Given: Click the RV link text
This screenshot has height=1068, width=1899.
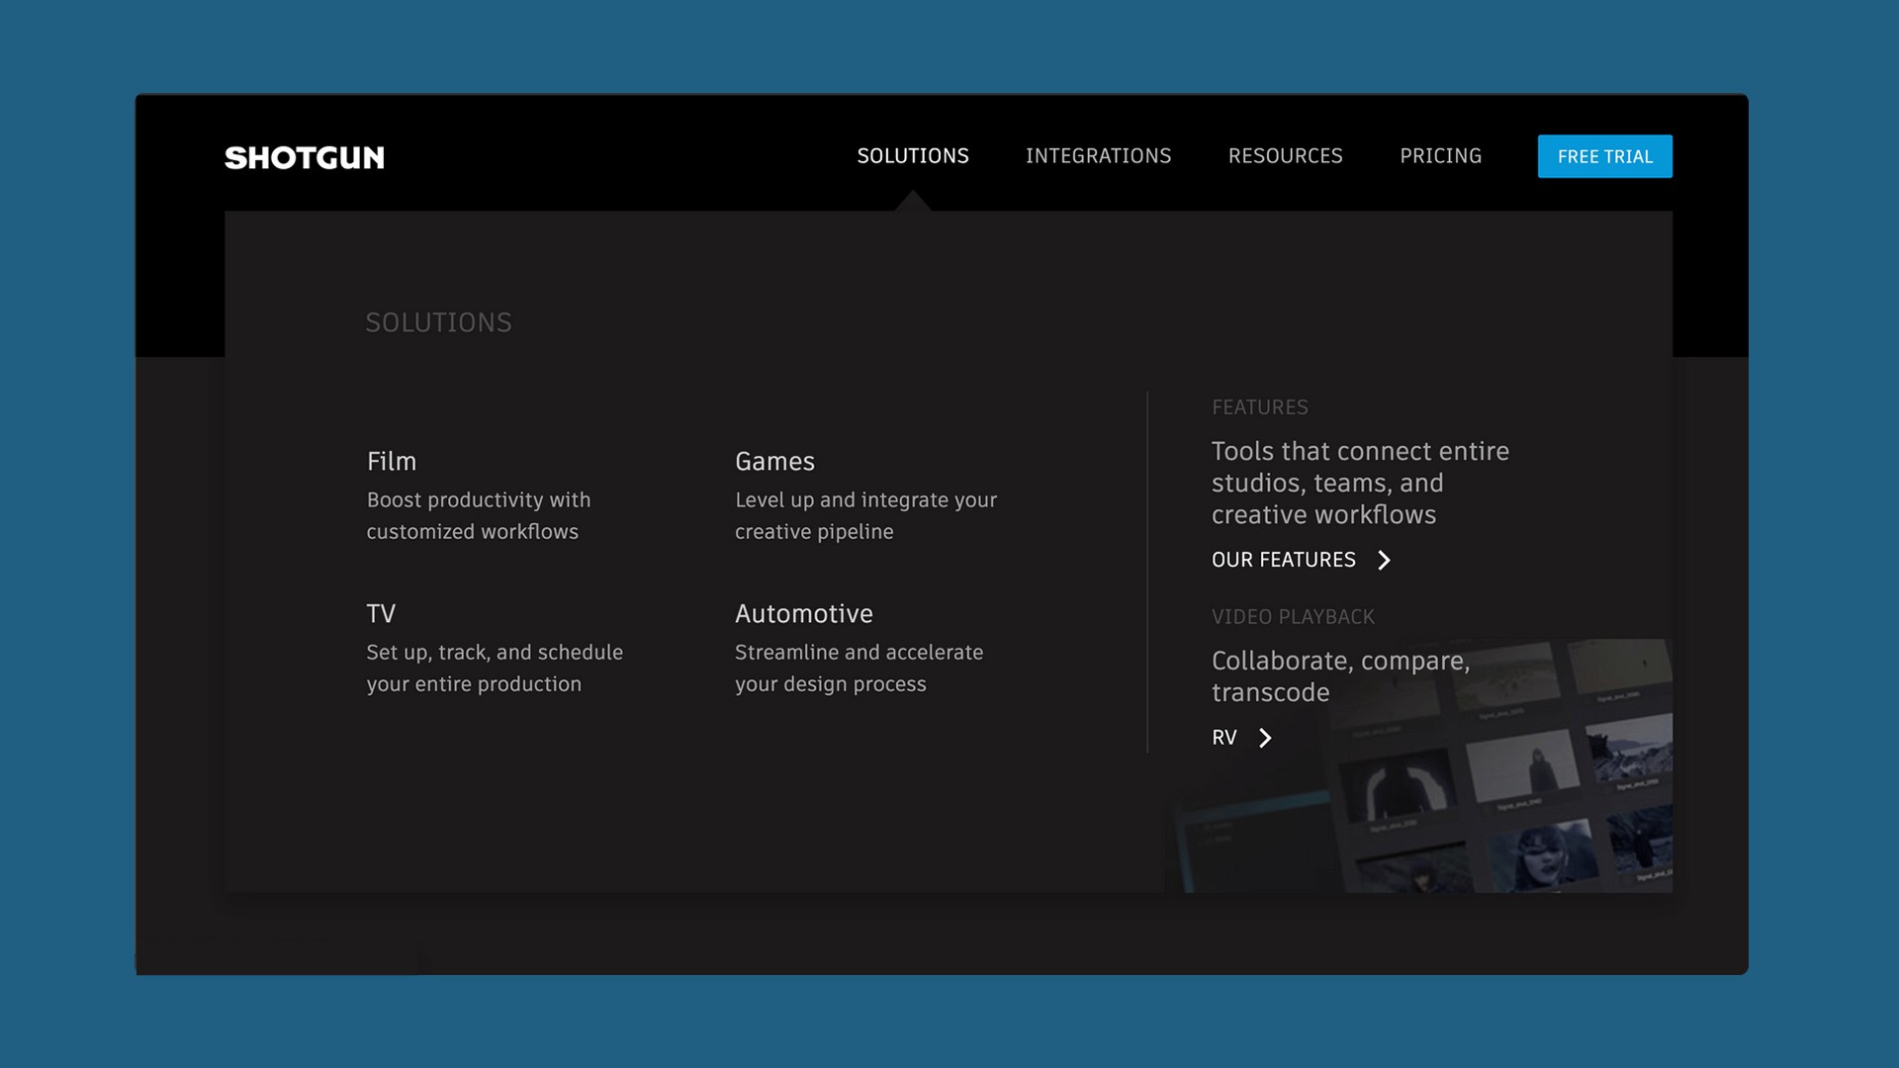Looking at the screenshot, I should point(1223,738).
